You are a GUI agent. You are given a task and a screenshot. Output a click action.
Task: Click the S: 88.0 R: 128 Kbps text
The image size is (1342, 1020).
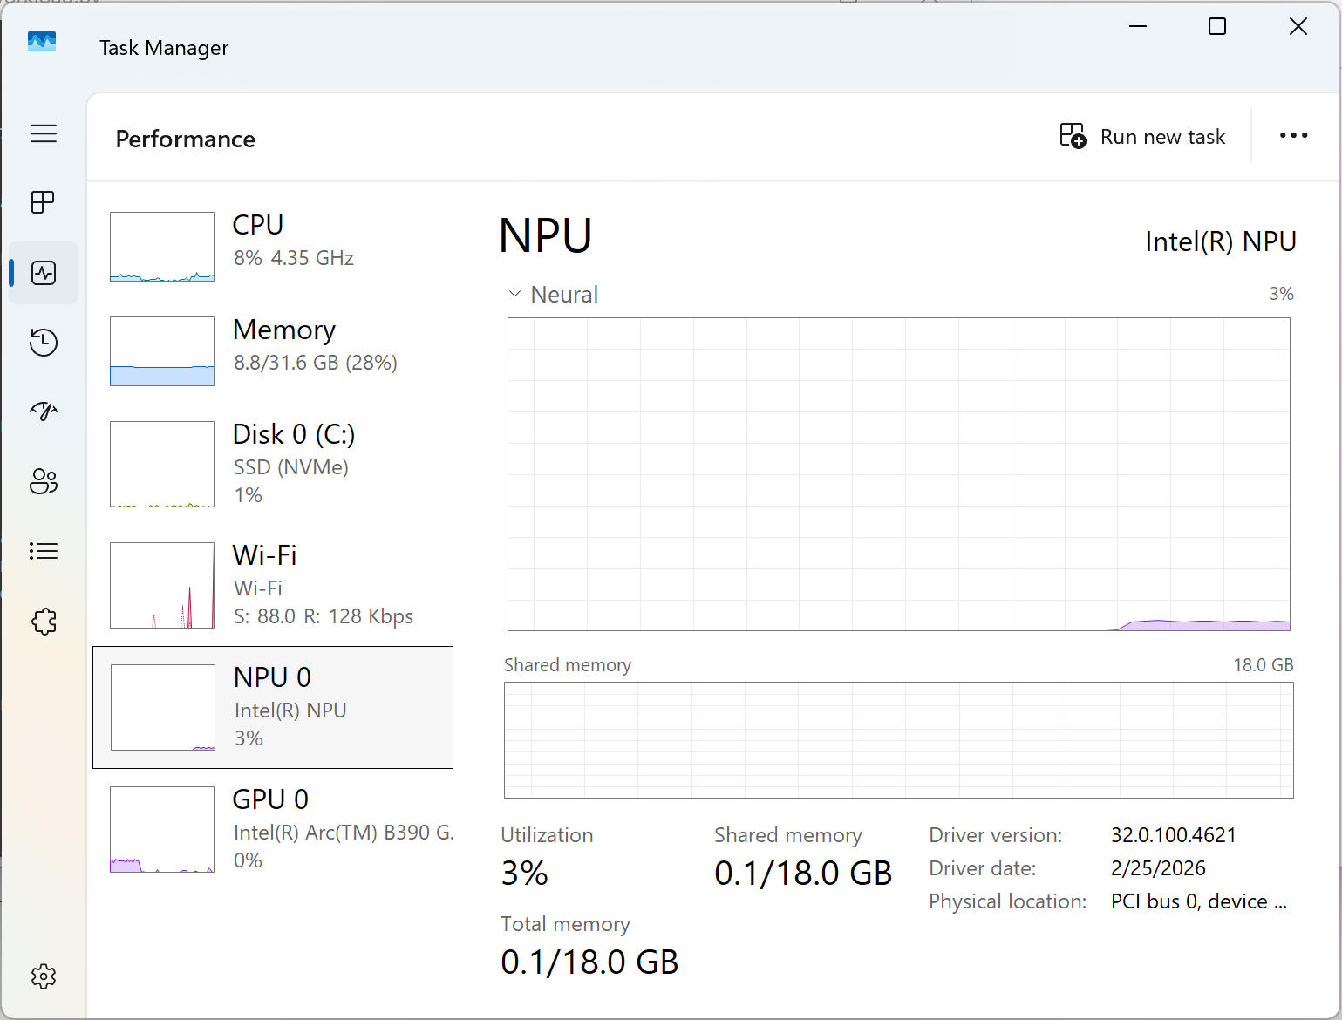[x=324, y=616]
